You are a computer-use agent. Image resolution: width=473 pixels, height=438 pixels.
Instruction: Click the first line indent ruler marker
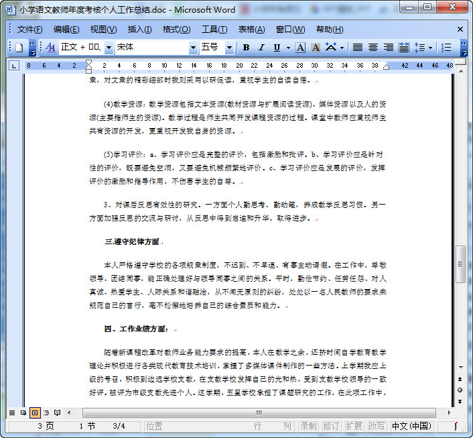88,63
